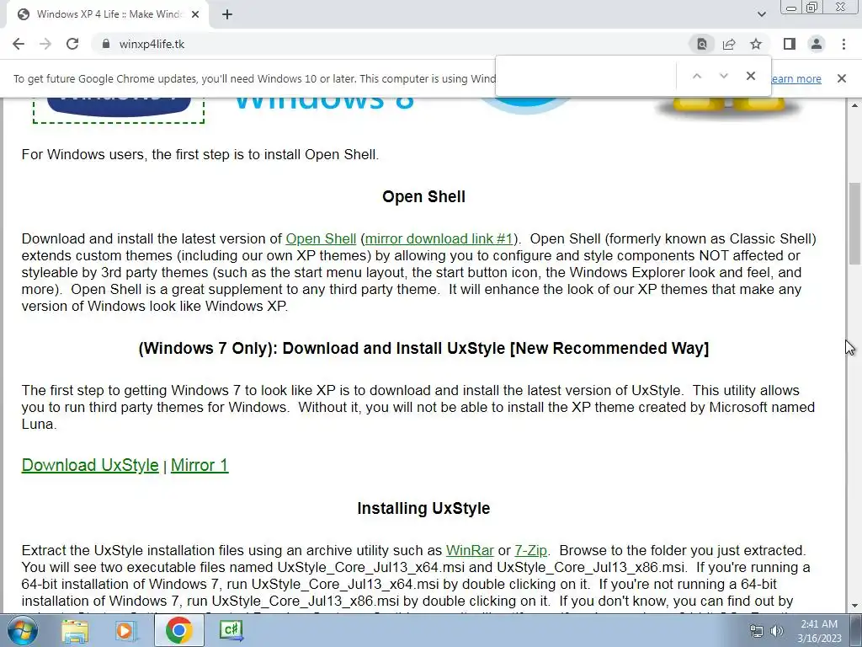862x647 pixels.
Task: Click the Windows 8 logo image
Action: [x=324, y=104]
